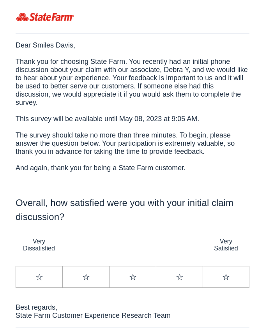Rate one star for Very Dissatisfied
Viewport: 265px width, 333px height.
point(39,277)
